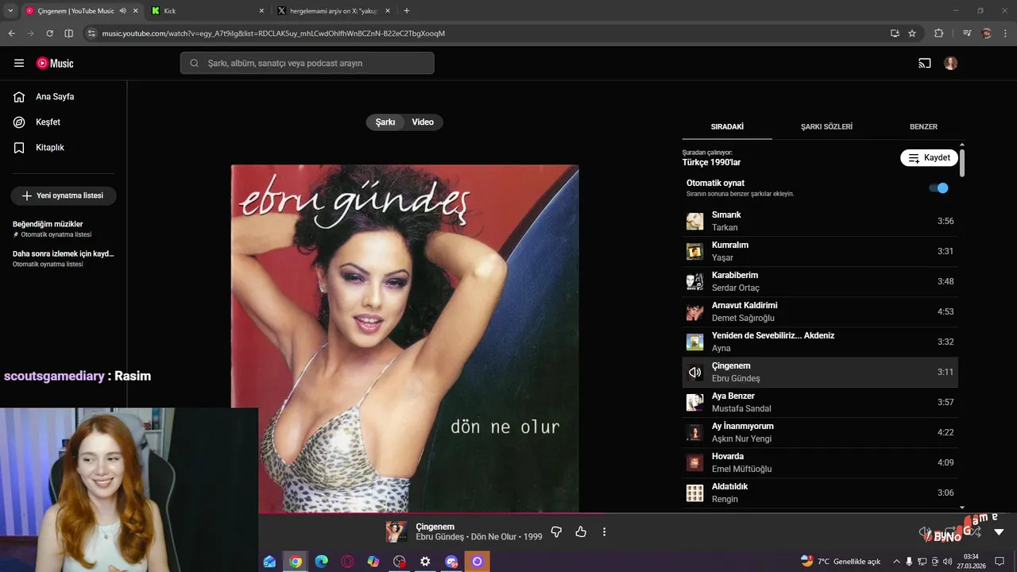Open the Beğendiğim müzikler playlist

(64, 229)
